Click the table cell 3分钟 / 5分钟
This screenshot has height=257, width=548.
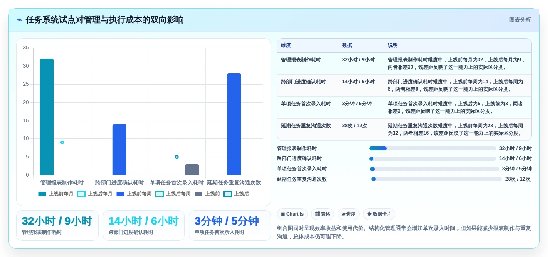click(x=357, y=104)
